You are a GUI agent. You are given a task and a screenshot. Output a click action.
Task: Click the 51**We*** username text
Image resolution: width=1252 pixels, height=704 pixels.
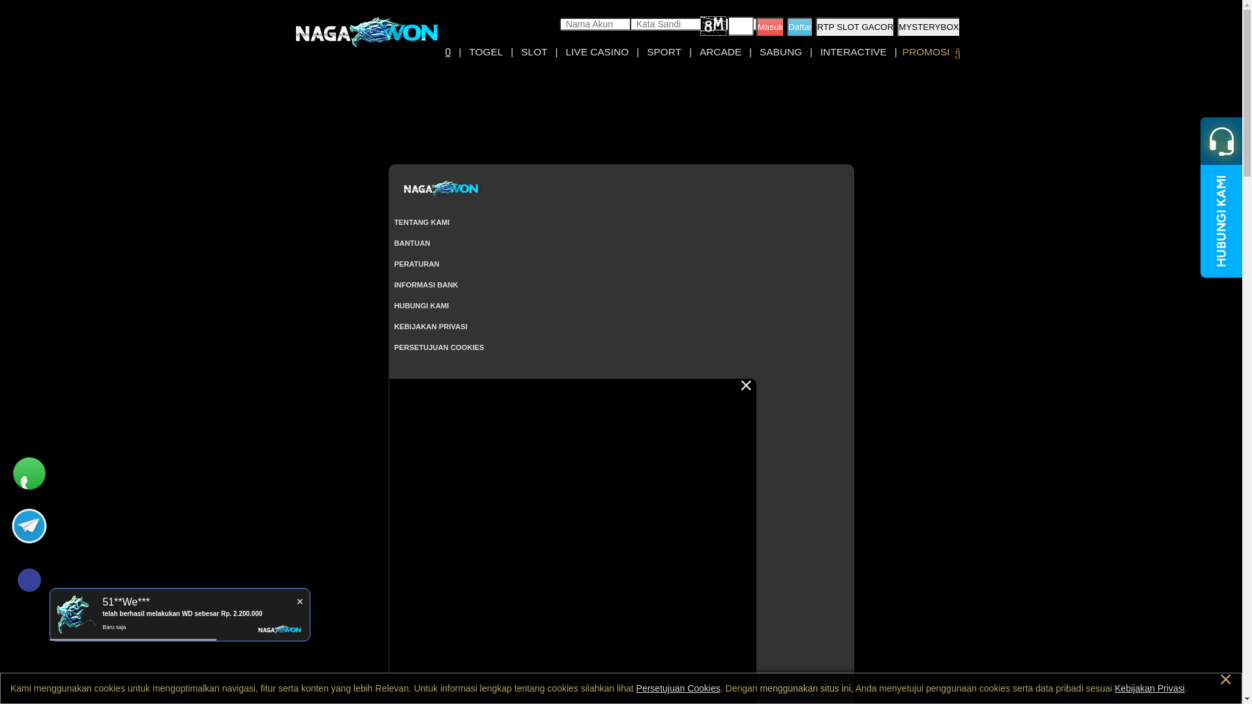pos(126,602)
